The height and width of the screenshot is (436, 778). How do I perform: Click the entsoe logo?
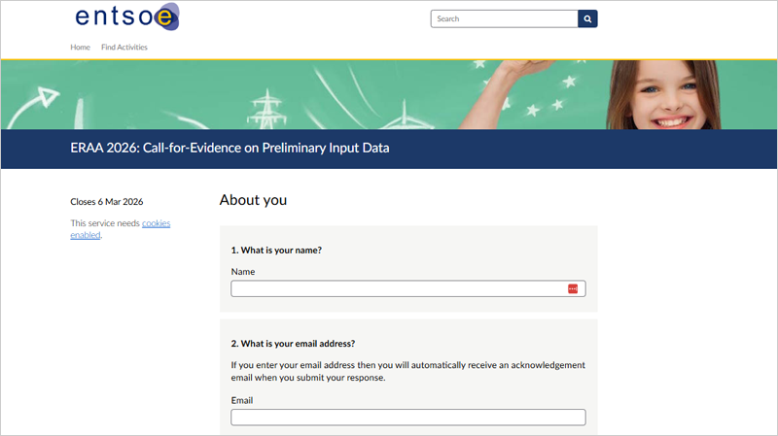pos(126,17)
